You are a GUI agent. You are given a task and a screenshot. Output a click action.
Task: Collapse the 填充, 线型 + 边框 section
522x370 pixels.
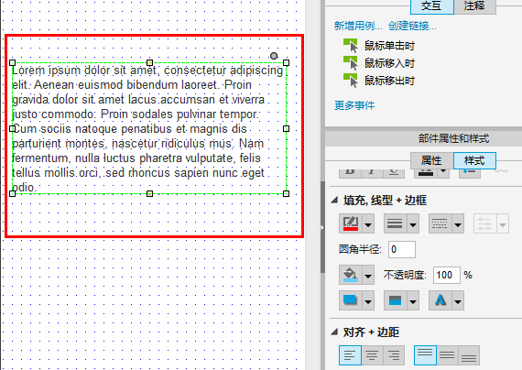[334, 200]
